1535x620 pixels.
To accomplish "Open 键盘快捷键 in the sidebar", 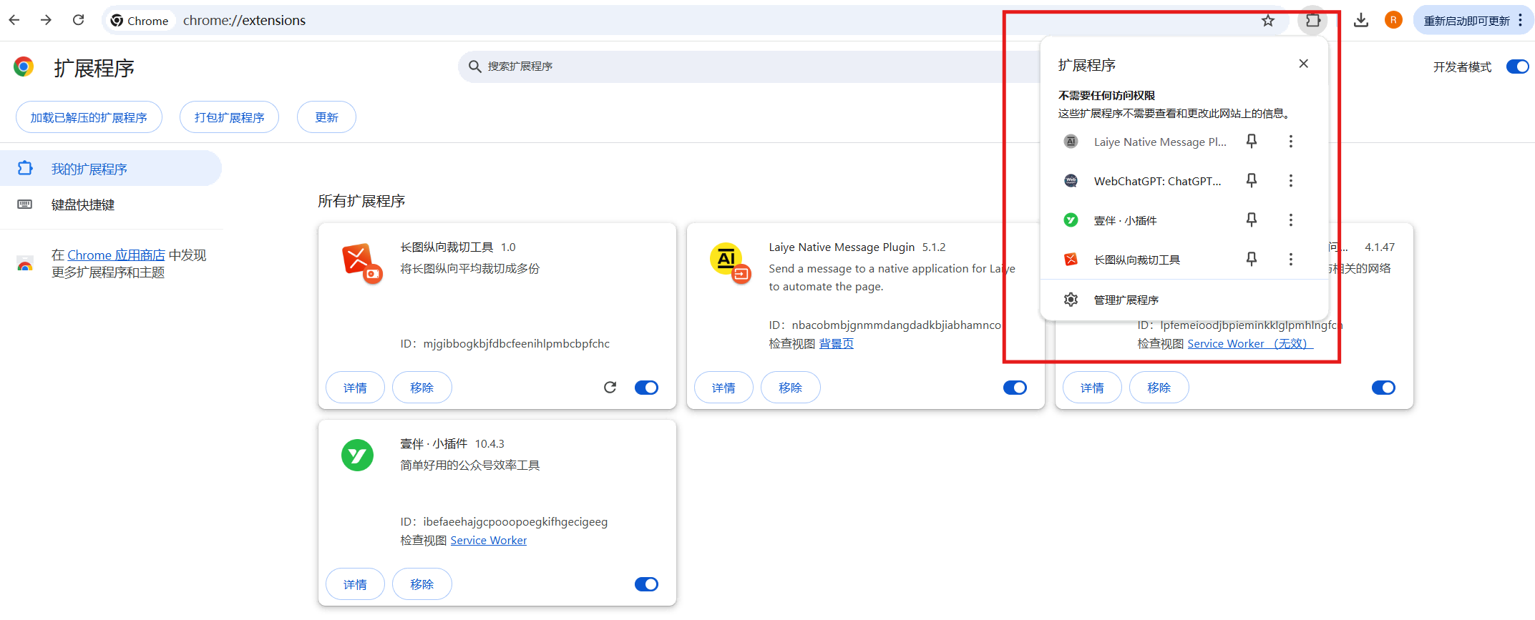I will pyautogui.click(x=111, y=205).
